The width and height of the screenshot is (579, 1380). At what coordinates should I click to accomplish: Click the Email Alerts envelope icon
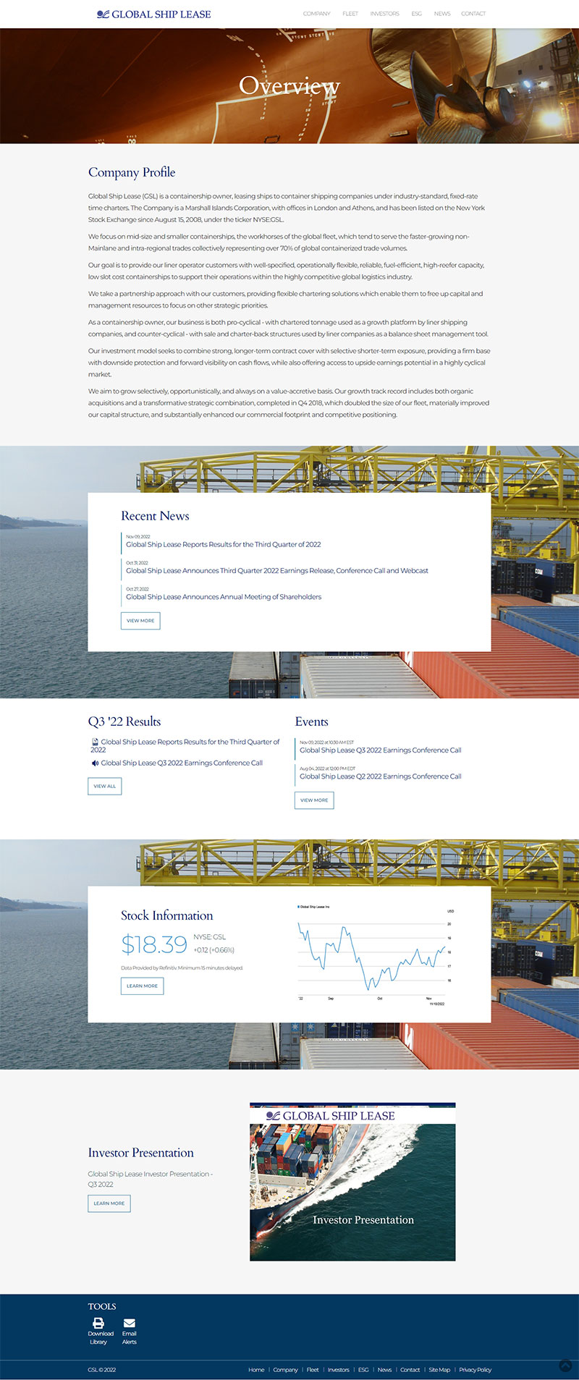(130, 1323)
